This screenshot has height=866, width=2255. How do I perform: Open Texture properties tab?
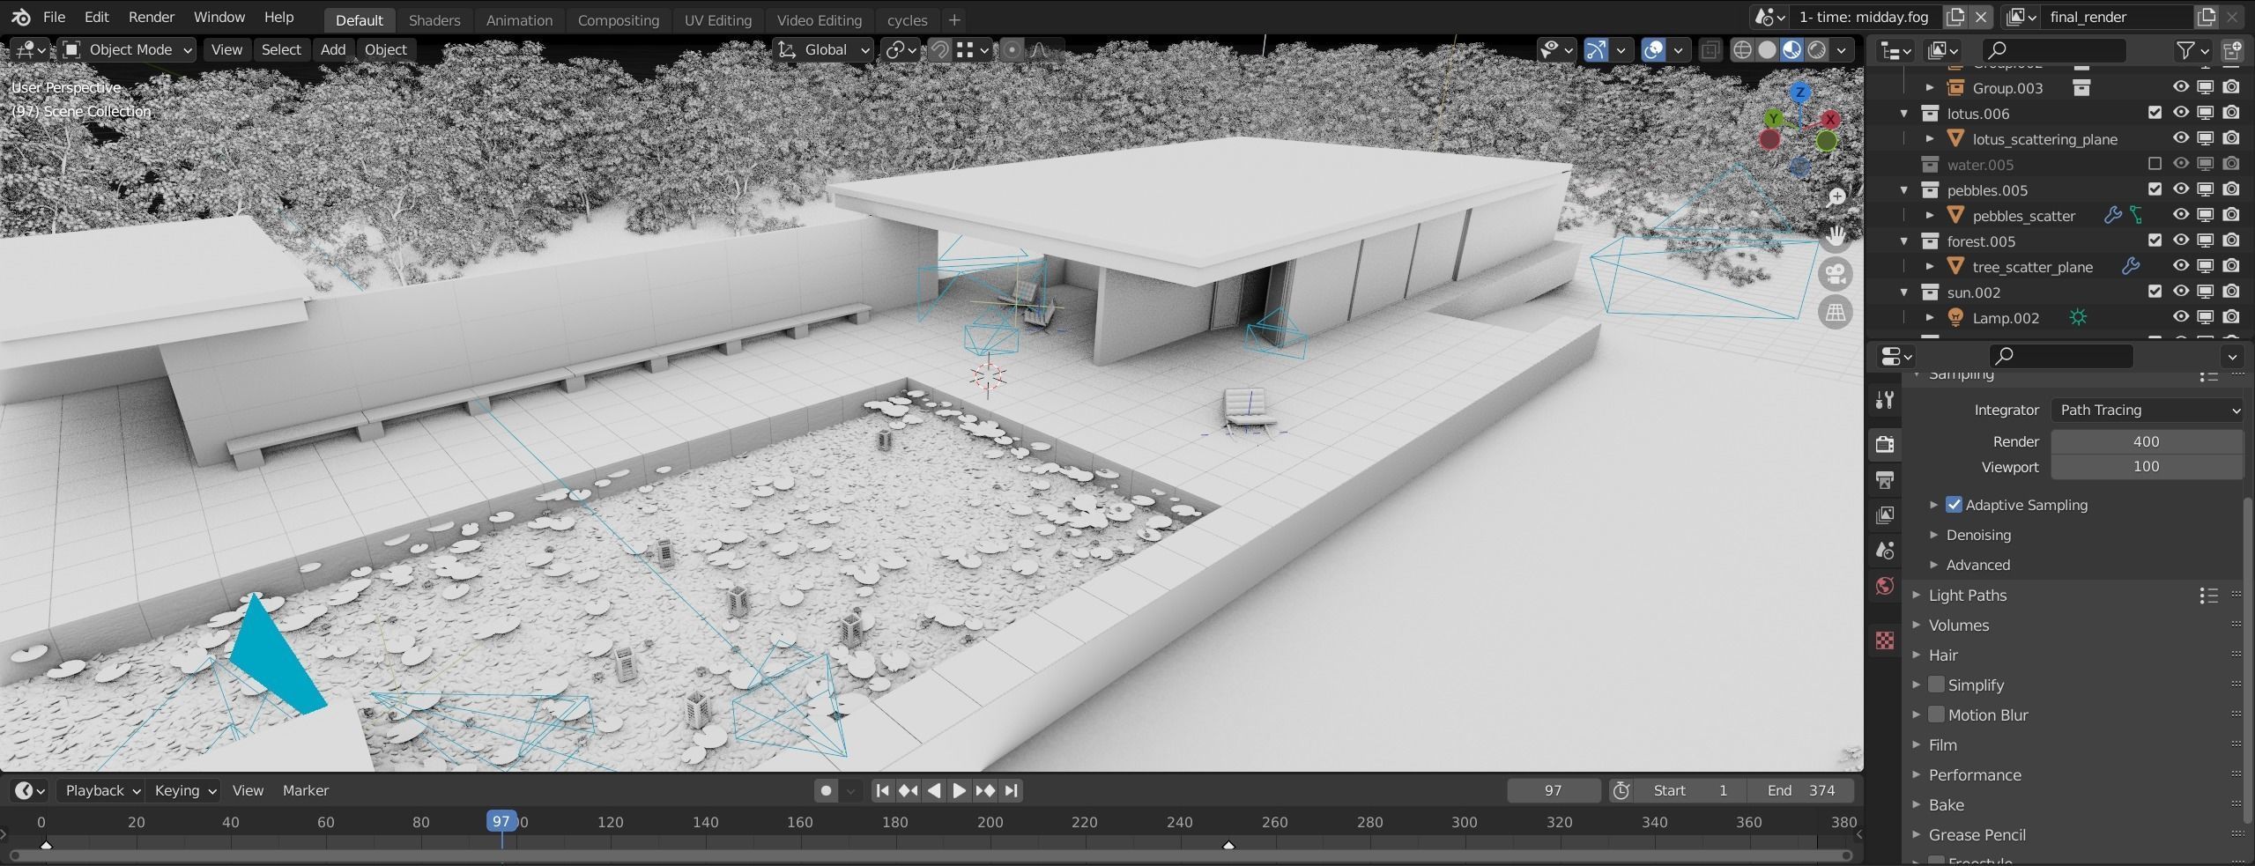[1885, 640]
